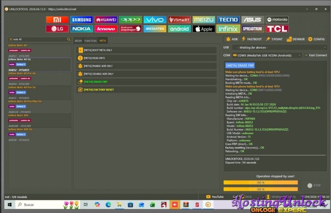Click 'Init : 129 models' status text
The height and width of the screenshot is (213, 331).
click(x=16, y=197)
